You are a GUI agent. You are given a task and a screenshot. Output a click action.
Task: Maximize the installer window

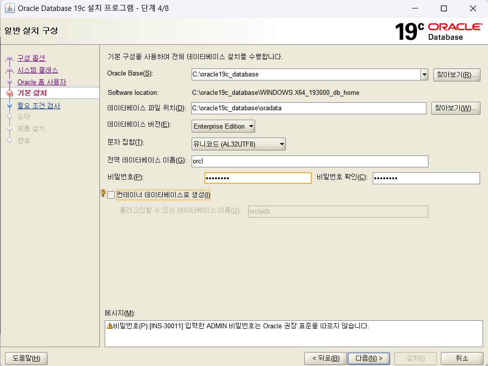(x=444, y=8)
